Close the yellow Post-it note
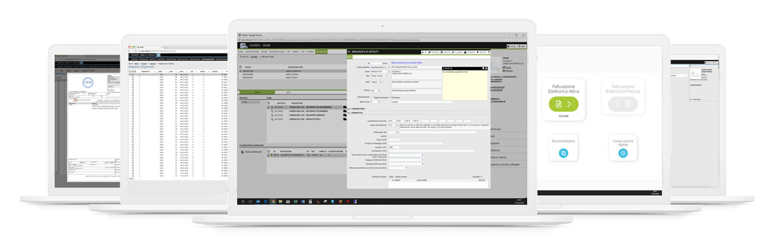The width and height of the screenshot is (772, 245). coord(486,68)
